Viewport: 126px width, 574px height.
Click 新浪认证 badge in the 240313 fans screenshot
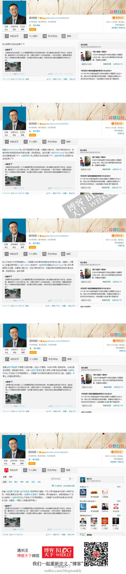[x=117, y=123]
